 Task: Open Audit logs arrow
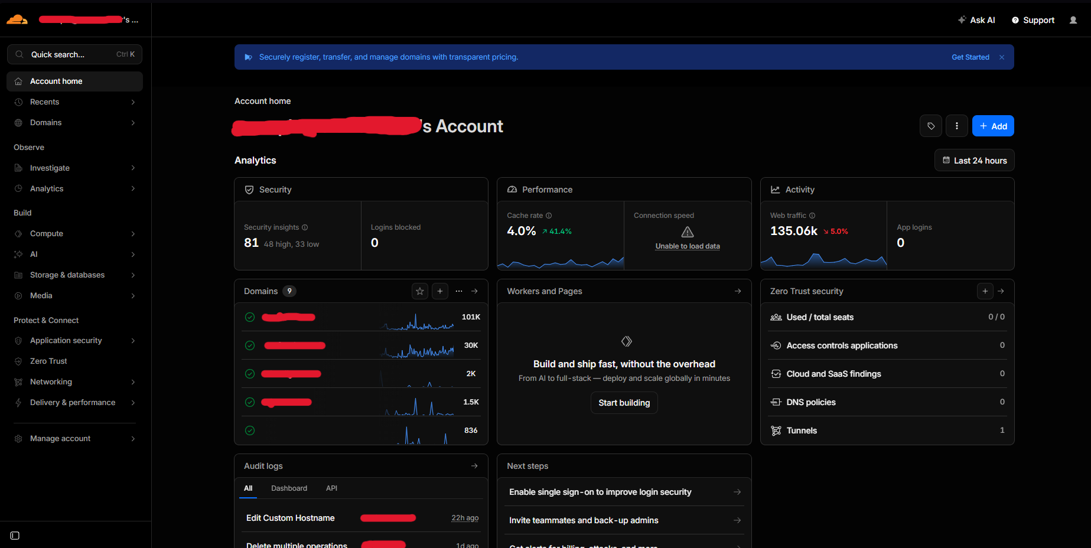click(474, 466)
